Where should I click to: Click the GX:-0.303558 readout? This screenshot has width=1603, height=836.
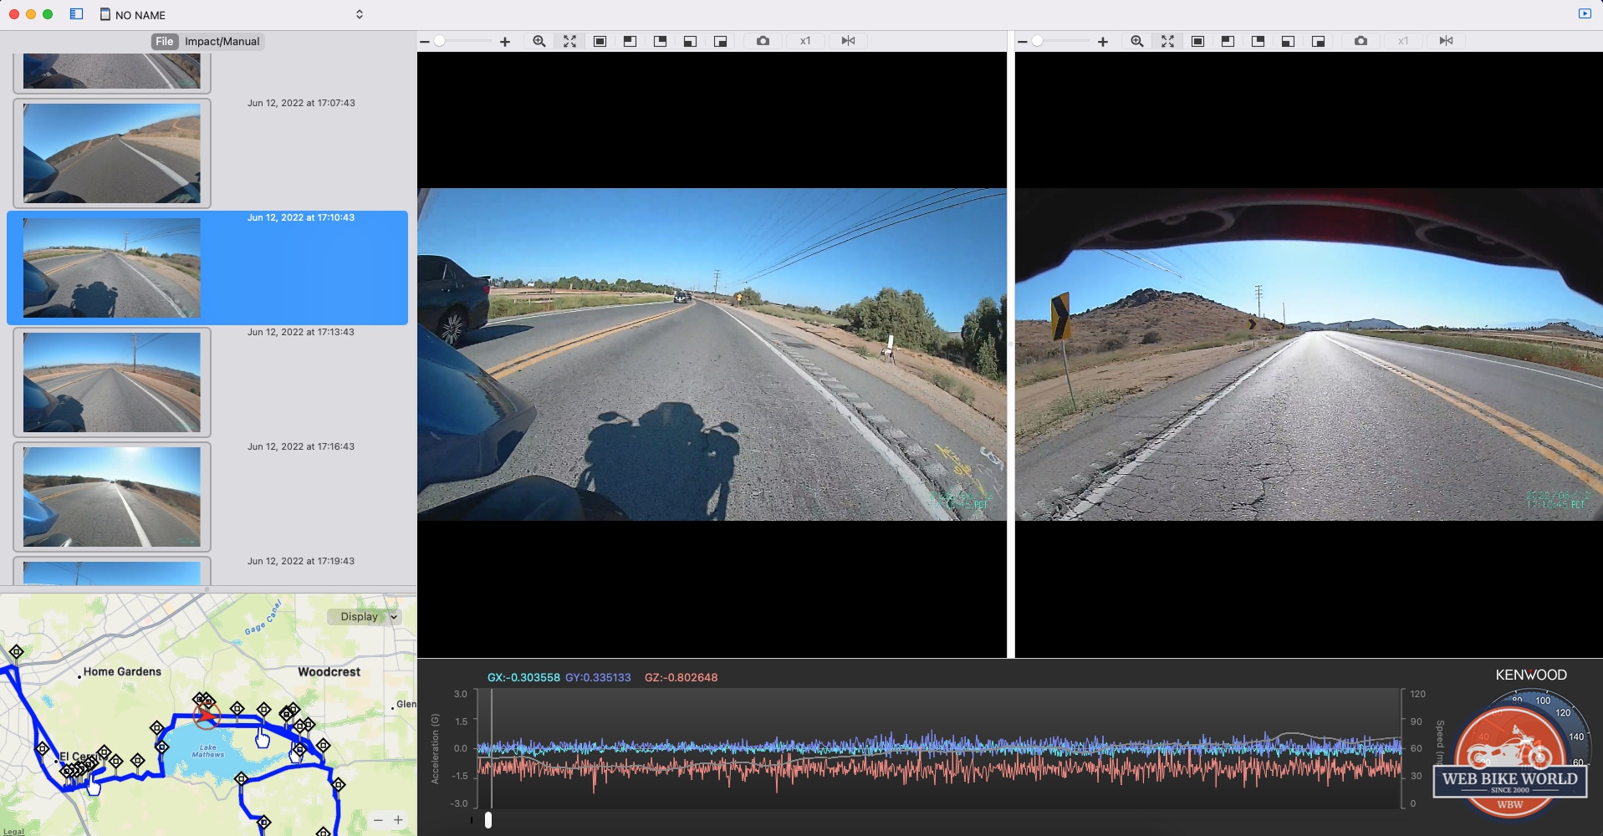pyautogui.click(x=523, y=677)
